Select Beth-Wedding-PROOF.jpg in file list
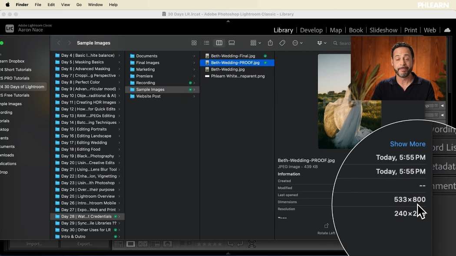 coord(237,63)
